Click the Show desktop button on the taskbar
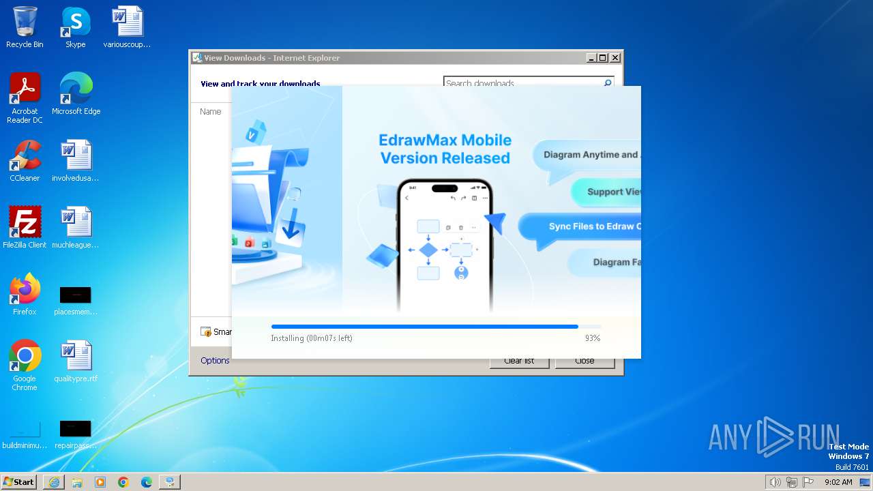 click(x=865, y=482)
